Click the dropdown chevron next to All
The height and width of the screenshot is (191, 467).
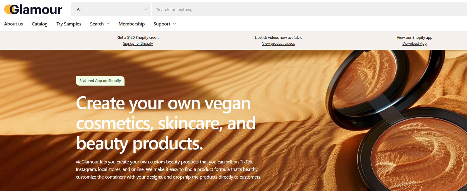146,9
